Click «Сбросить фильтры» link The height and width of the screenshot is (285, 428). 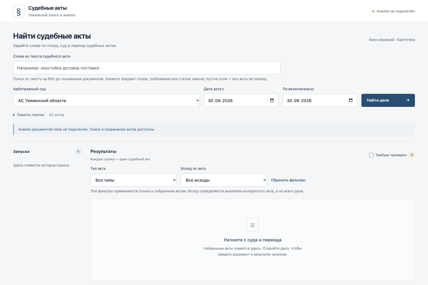[288, 180]
